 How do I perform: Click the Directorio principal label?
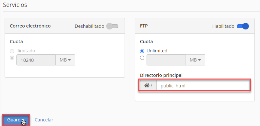(161, 75)
